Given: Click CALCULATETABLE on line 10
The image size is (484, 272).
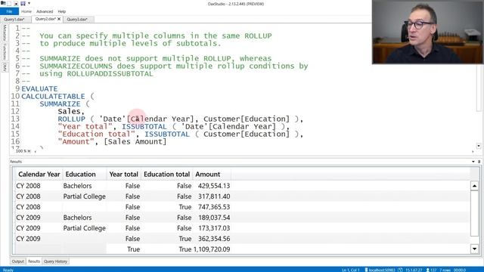Looking at the screenshot, I should [53, 96].
